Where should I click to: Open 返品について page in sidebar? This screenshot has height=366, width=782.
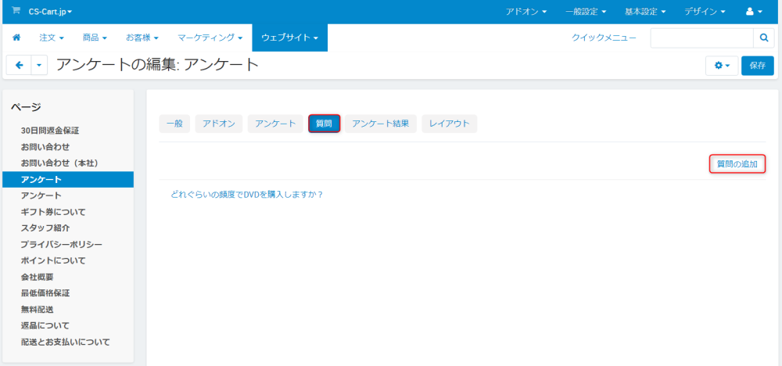[x=45, y=325]
